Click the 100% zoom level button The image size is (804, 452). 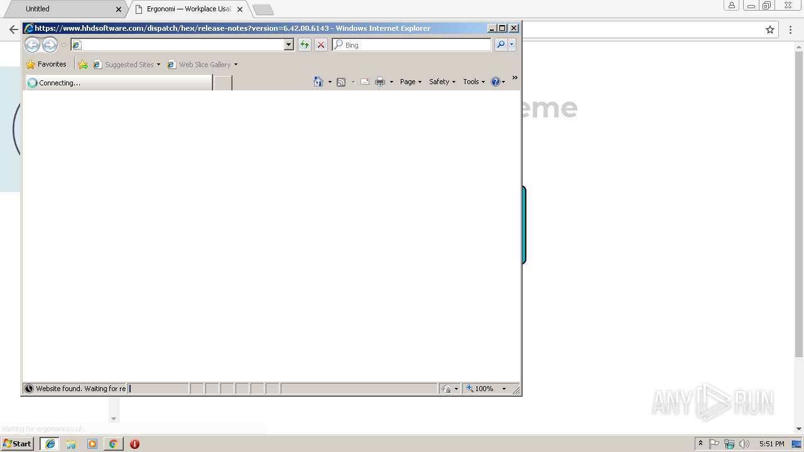coord(479,389)
